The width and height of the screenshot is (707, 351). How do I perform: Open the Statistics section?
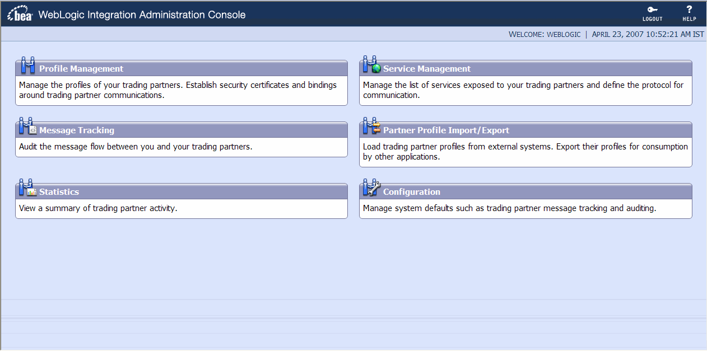tap(59, 192)
